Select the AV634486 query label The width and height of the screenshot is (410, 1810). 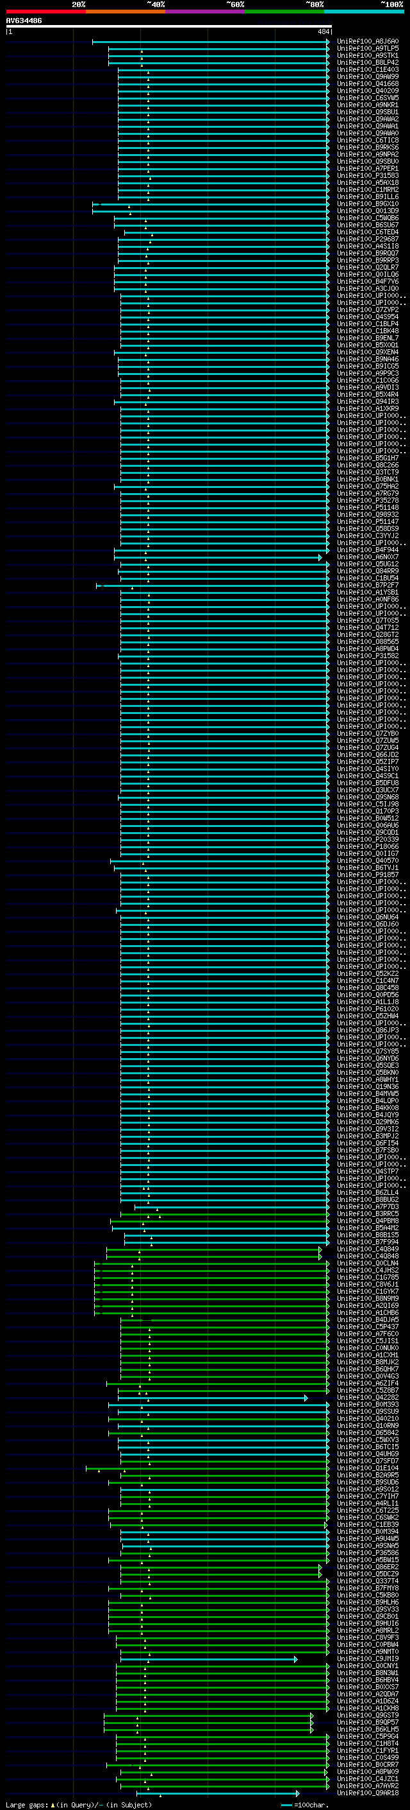click(x=24, y=21)
